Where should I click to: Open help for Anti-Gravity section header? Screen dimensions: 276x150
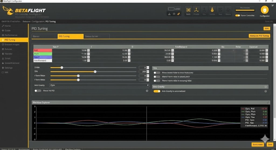(x=265, y=87)
